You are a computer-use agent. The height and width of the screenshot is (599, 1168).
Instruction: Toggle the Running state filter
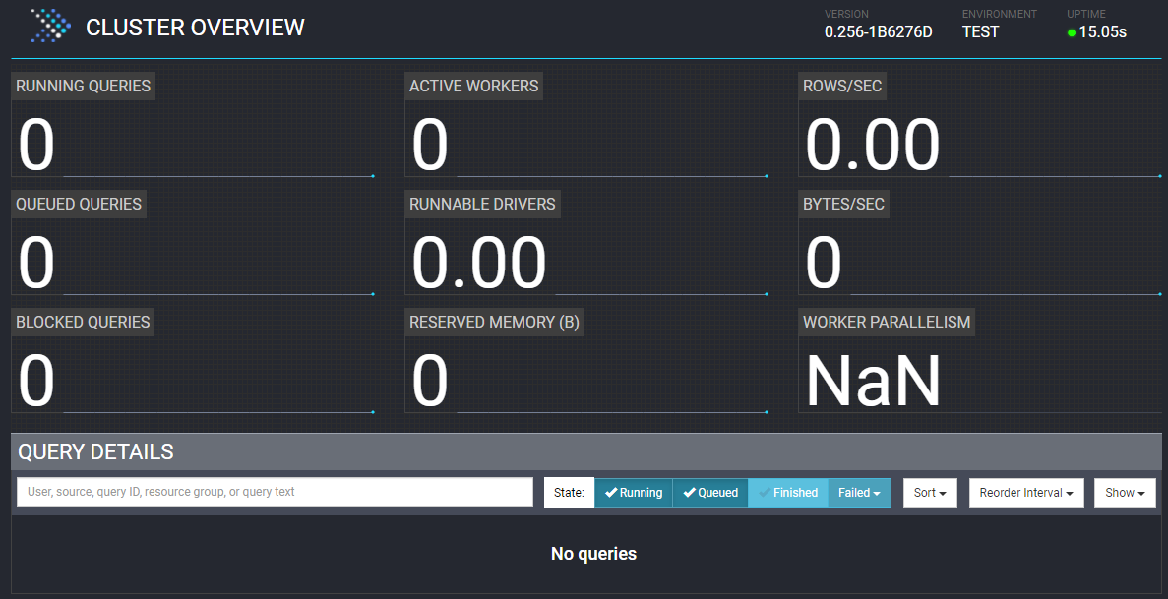[x=633, y=493]
